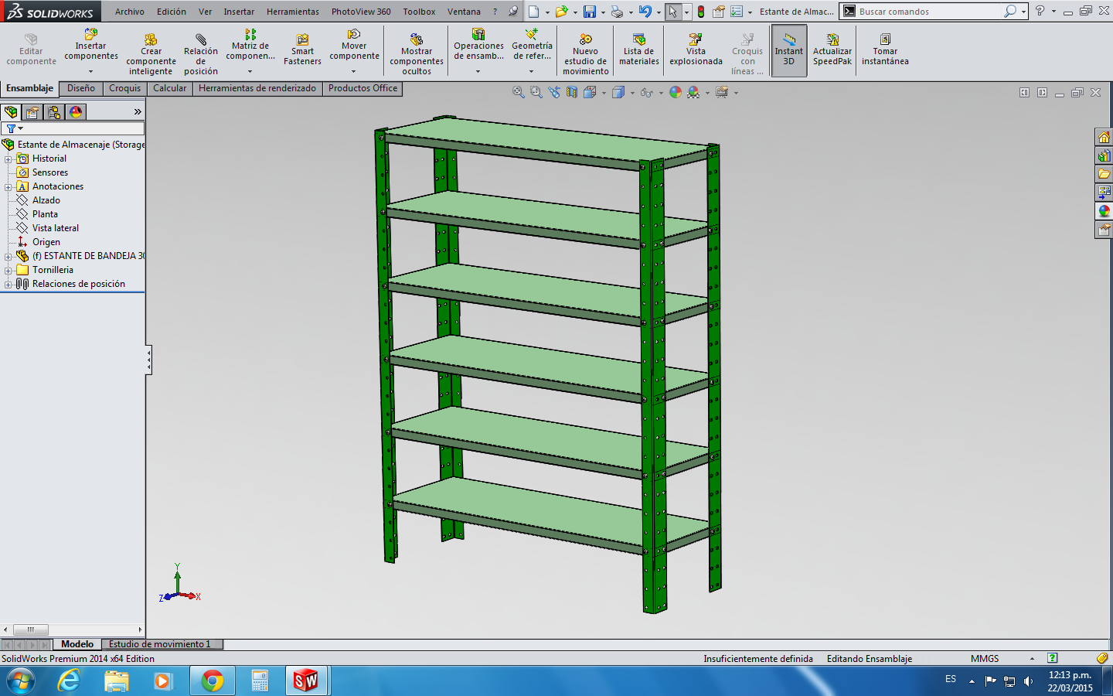This screenshot has height=696, width=1113.
Task: Open the Herramientas de renderizado tab
Action: point(257,88)
